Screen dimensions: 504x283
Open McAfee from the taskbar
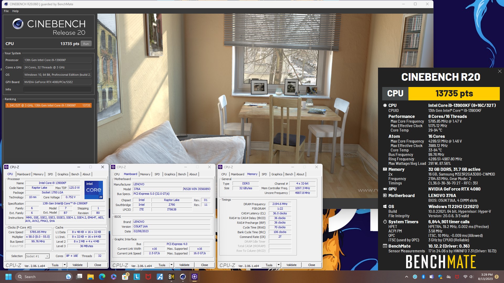pyautogui.click(x=148, y=277)
